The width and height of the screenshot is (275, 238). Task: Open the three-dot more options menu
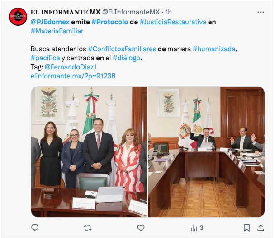coord(261,12)
